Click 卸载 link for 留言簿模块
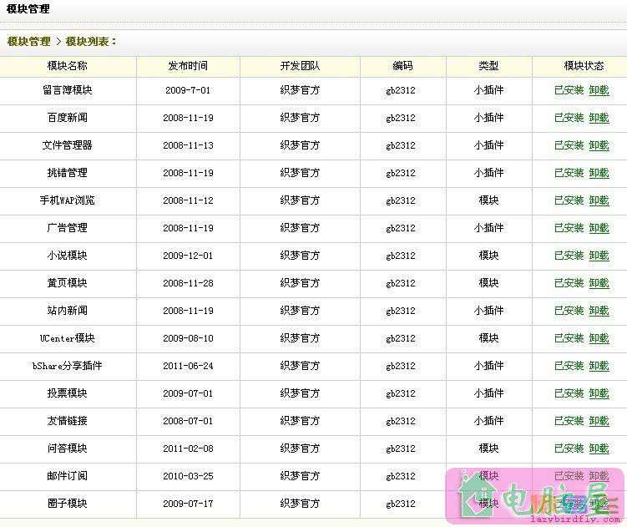 [599, 90]
